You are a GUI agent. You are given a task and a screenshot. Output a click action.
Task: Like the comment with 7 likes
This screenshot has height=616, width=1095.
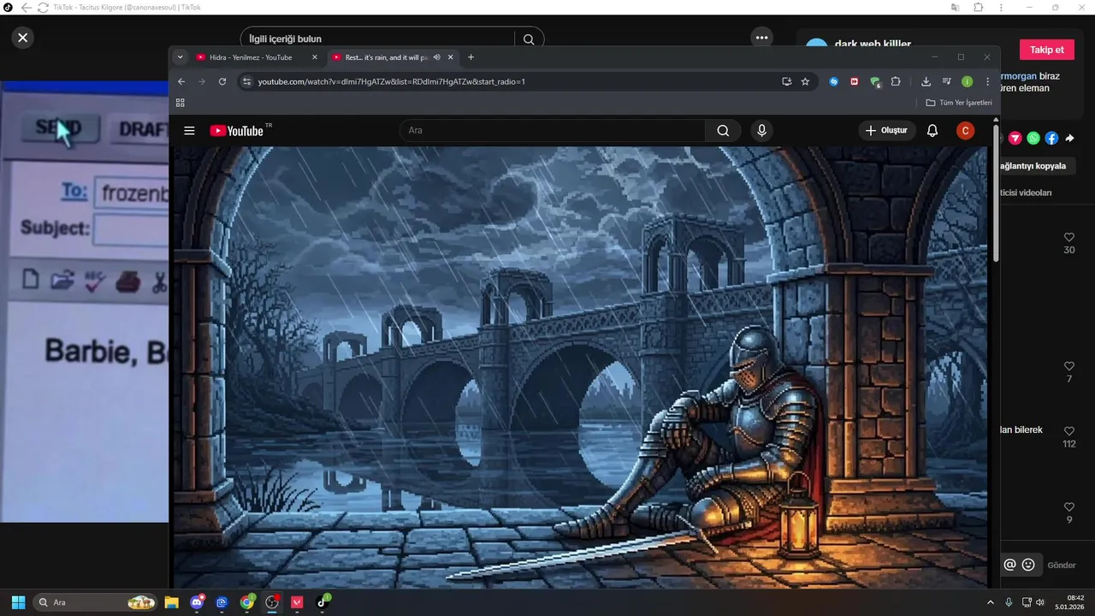(x=1069, y=366)
